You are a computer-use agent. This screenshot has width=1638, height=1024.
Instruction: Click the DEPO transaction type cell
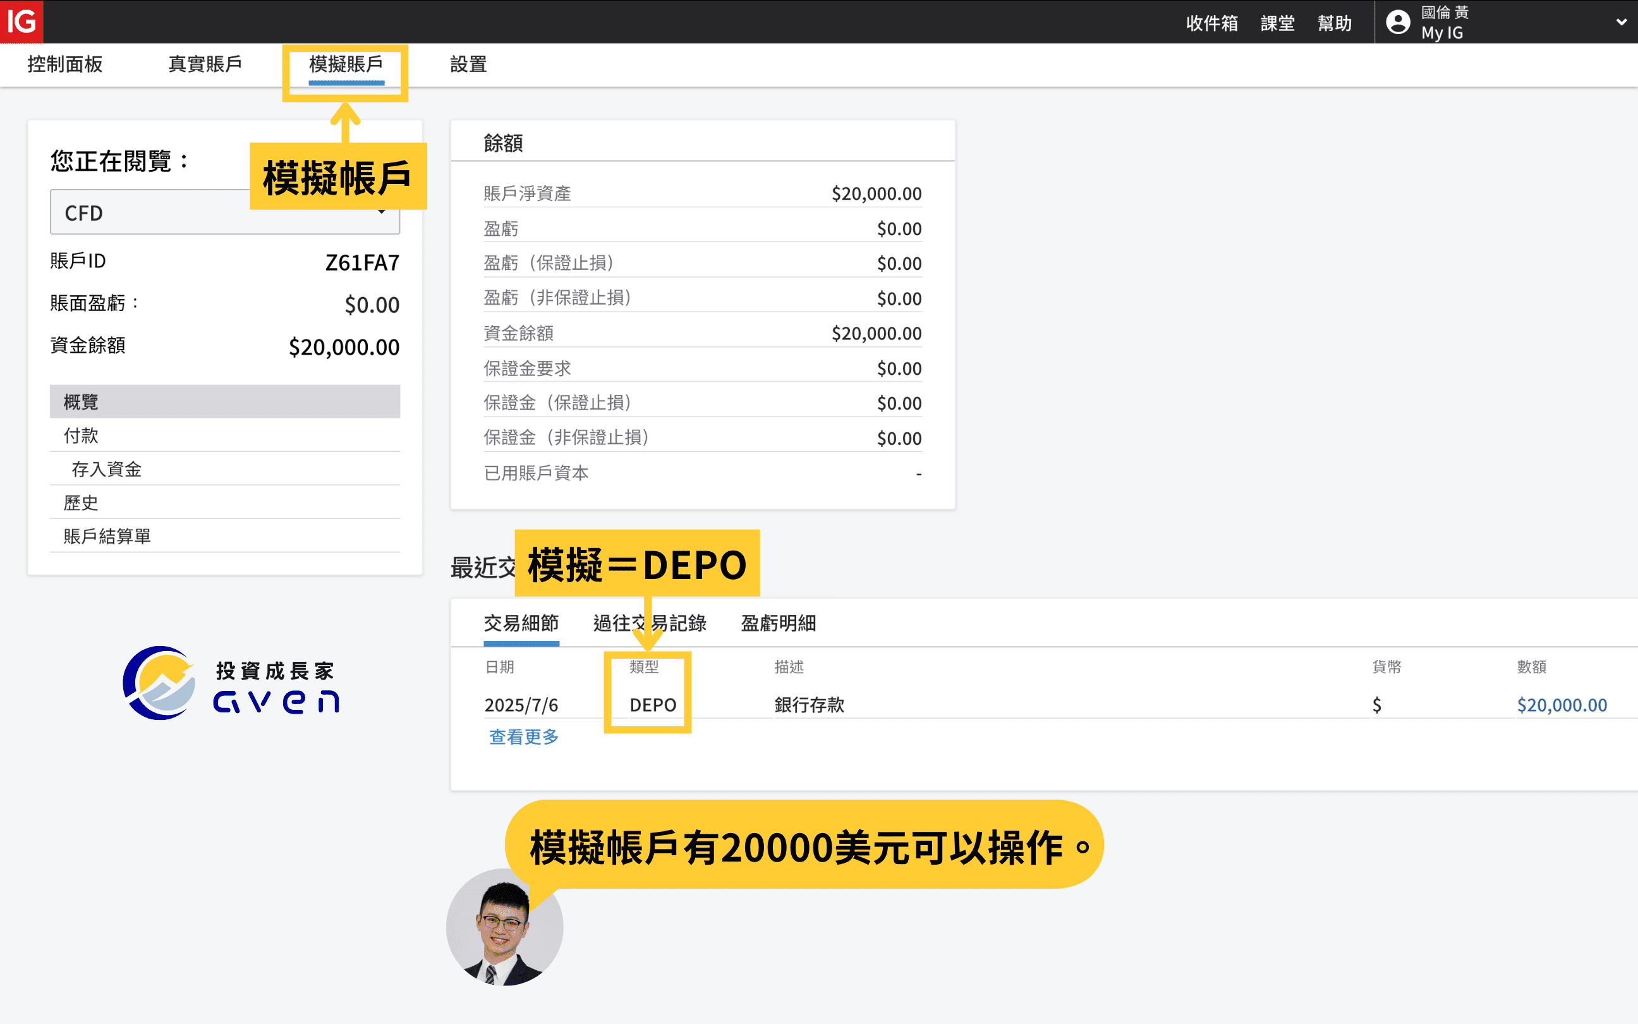pyautogui.click(x=653, y=705)
